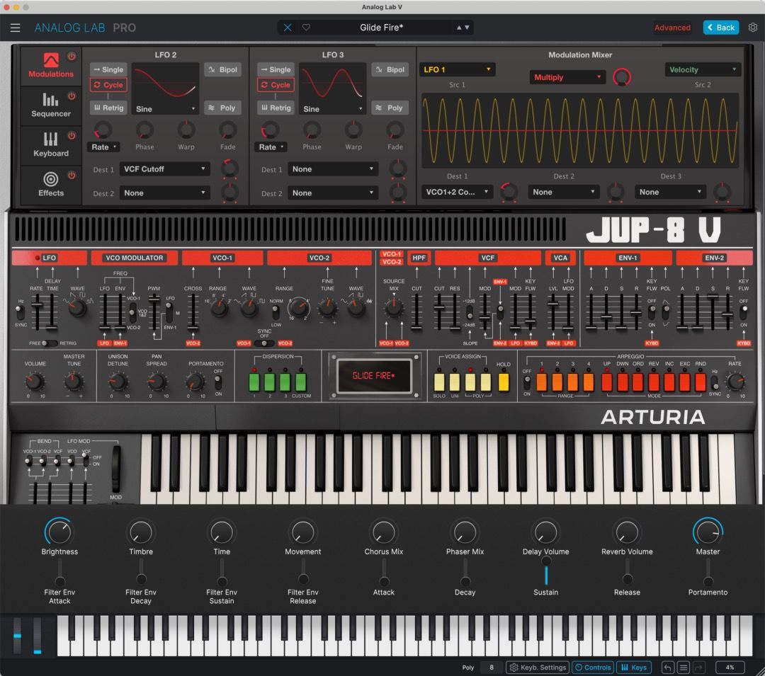
Task: Switch to the Sequencer tab
Action: point(51,105)
